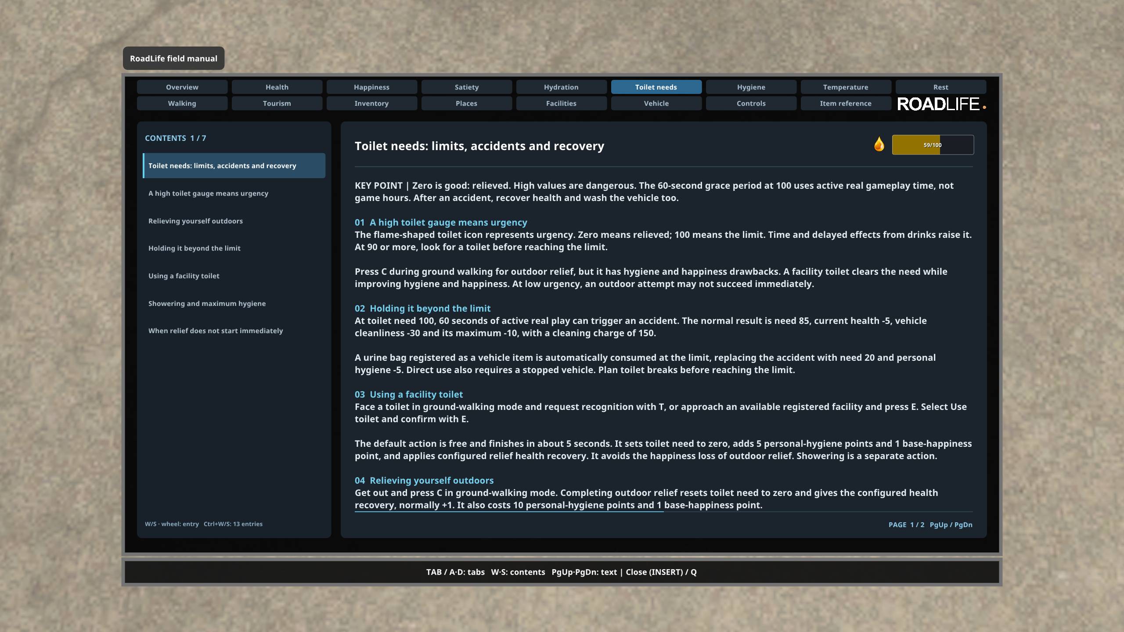Open the Overview tab
The image size is (1124, 632).
point(182,87)
